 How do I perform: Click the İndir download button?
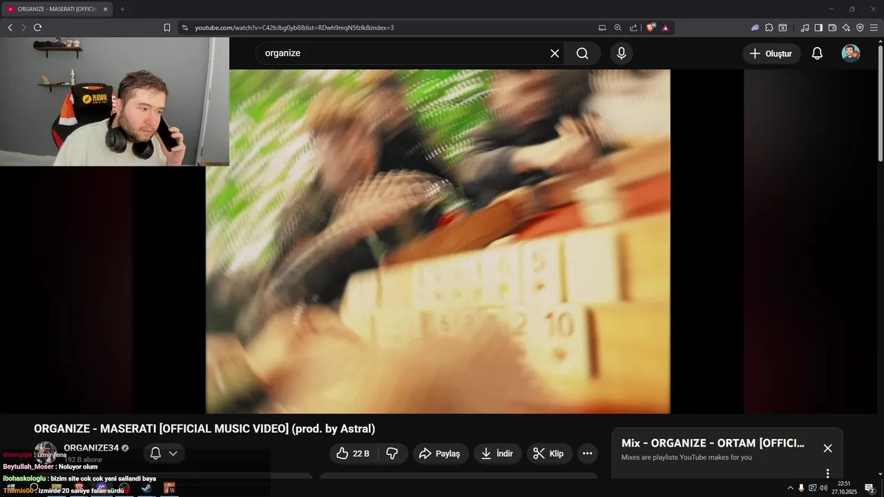click(x=497, y=454)
